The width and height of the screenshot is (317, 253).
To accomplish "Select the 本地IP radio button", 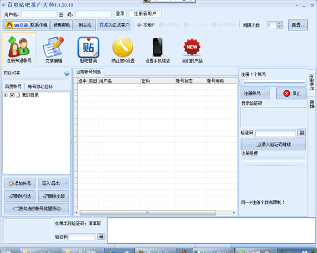I will (x=139, y=25).
